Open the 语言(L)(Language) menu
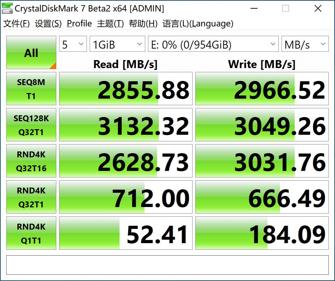This screenshot has height=281, width=335. [198, 24]
